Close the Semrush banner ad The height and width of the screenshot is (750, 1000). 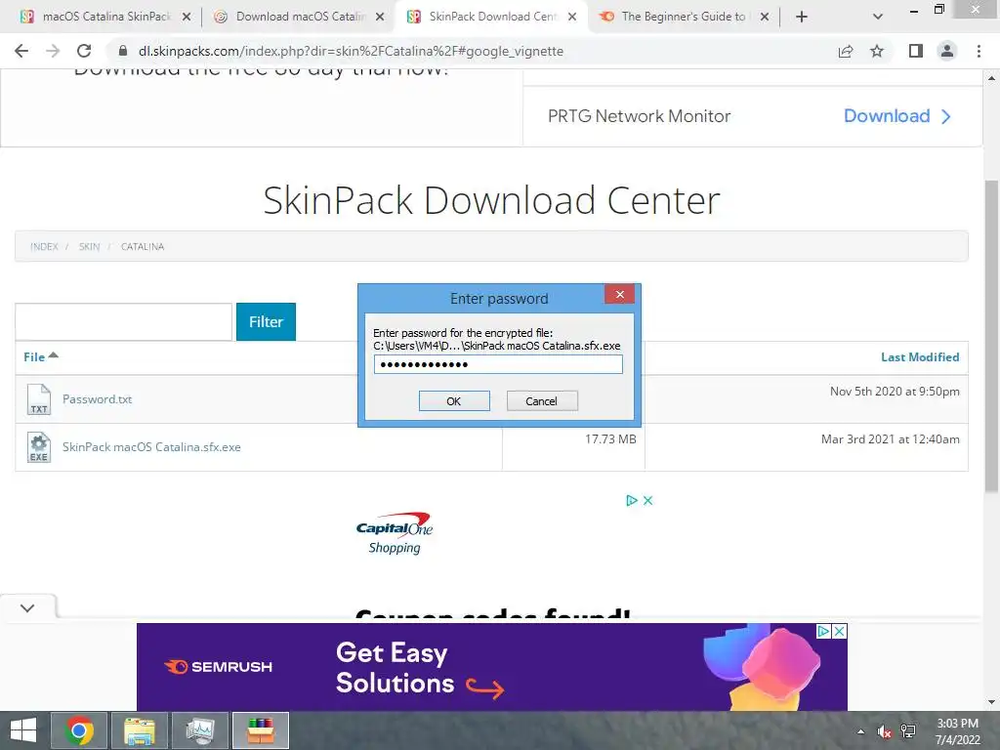[x=839, y=631]
